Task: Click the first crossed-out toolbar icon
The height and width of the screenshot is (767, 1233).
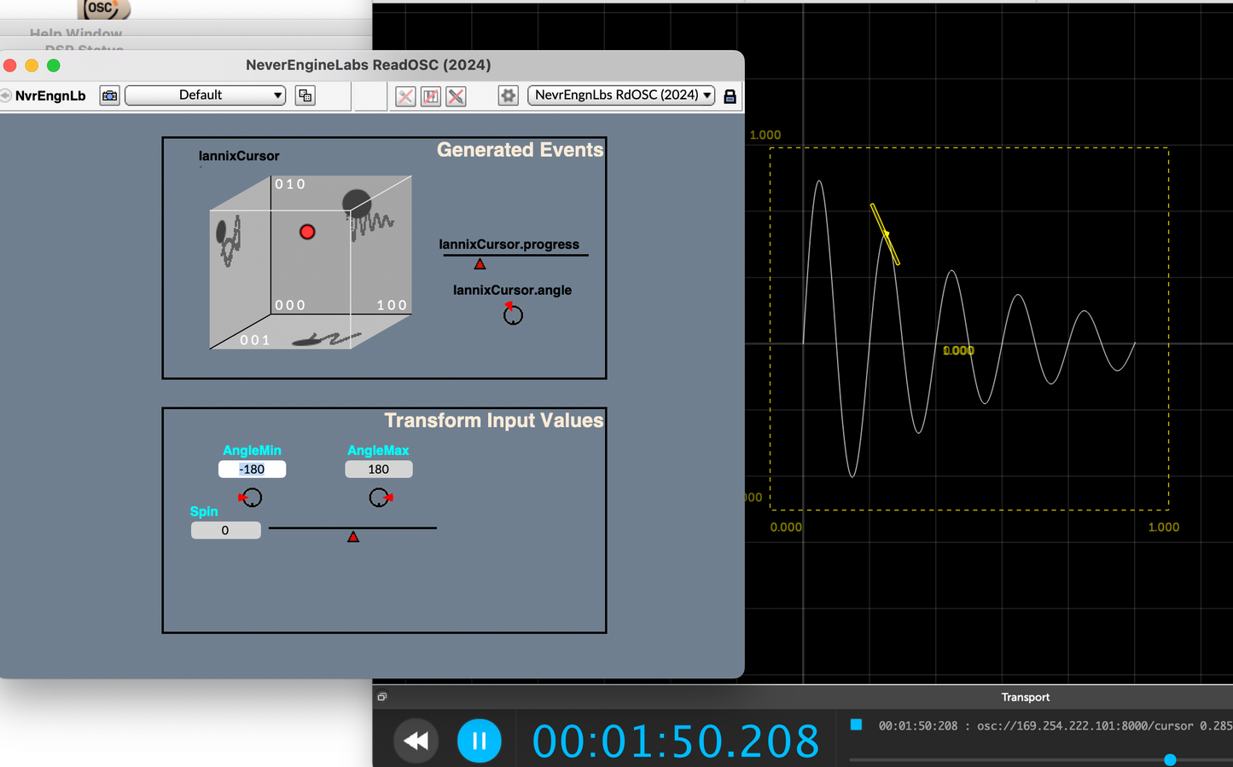Action: 405,96
